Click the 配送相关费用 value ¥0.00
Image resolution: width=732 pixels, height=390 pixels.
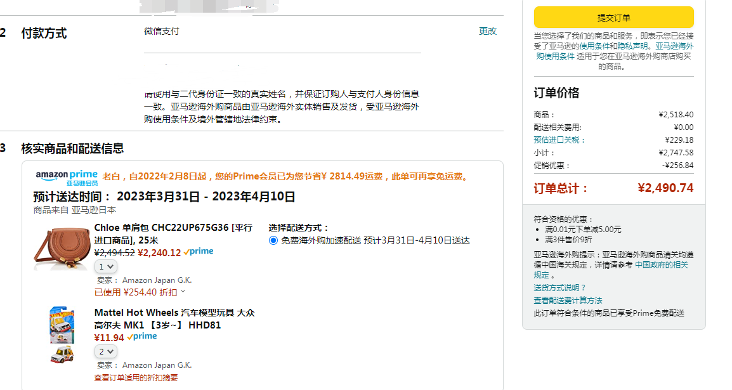click(684, 127)
